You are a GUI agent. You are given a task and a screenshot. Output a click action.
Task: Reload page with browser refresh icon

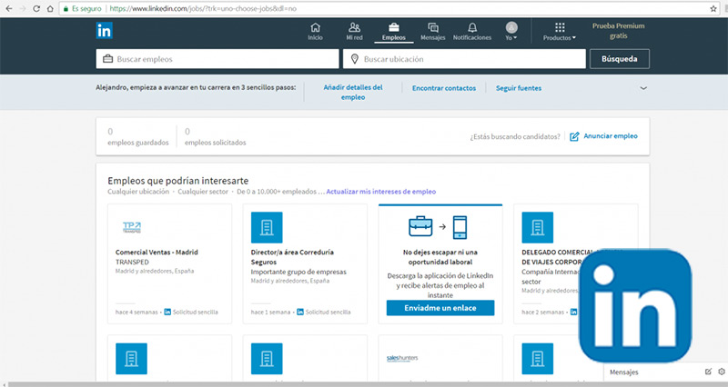point(44,6)
